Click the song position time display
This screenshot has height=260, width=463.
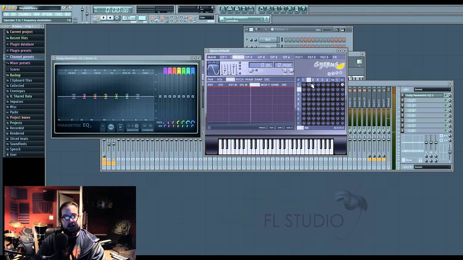click(112, 9)
